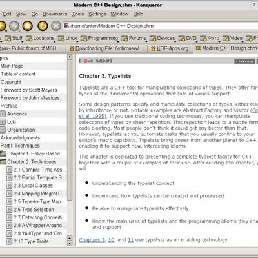258x258 pixels.
Task: Follow the chapter 10 link
Action: point(111,240)
